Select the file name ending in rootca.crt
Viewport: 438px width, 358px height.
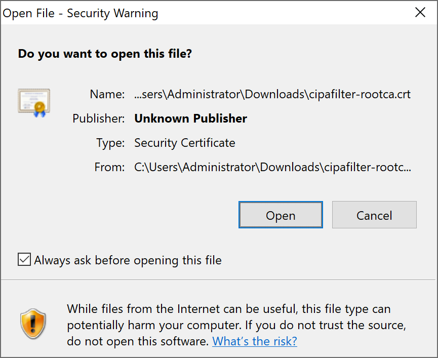tap(272, 94)
